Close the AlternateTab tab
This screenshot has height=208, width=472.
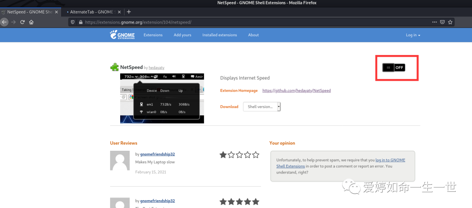coord(119,12)
